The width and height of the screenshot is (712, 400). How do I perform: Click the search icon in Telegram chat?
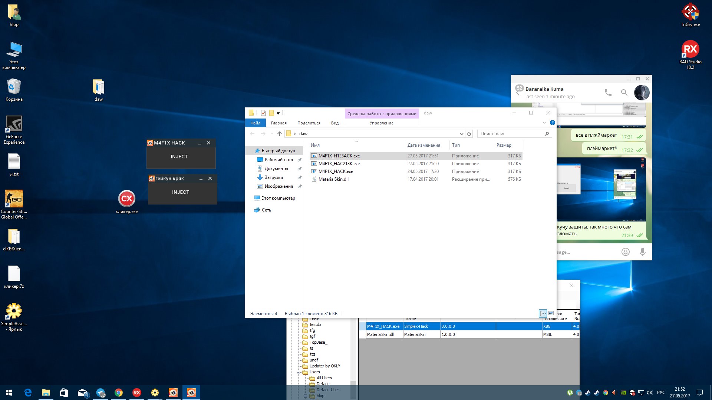pyautogui.click(x=624, y=93)
